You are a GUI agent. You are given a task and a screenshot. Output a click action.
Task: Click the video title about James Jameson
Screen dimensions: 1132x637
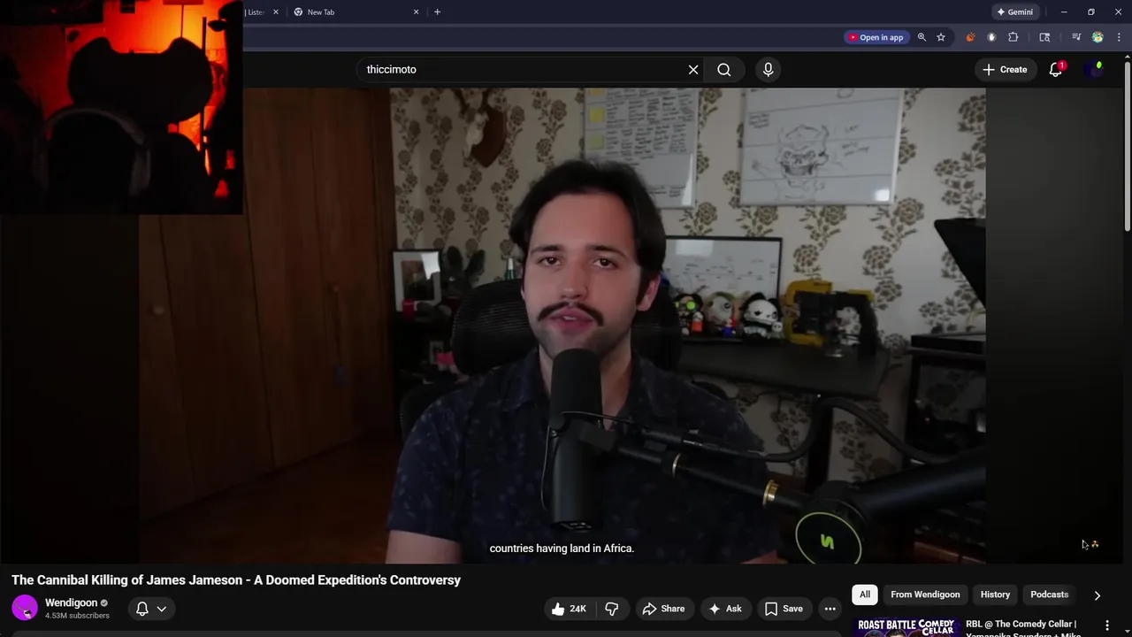236,579
